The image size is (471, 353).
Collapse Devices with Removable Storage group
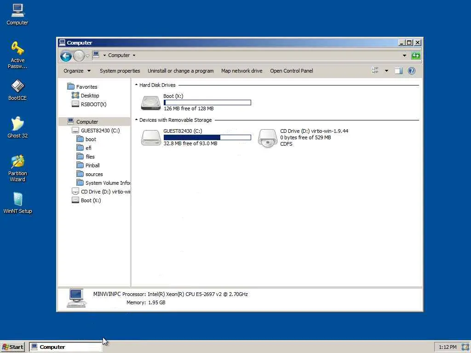click(136, 120)
